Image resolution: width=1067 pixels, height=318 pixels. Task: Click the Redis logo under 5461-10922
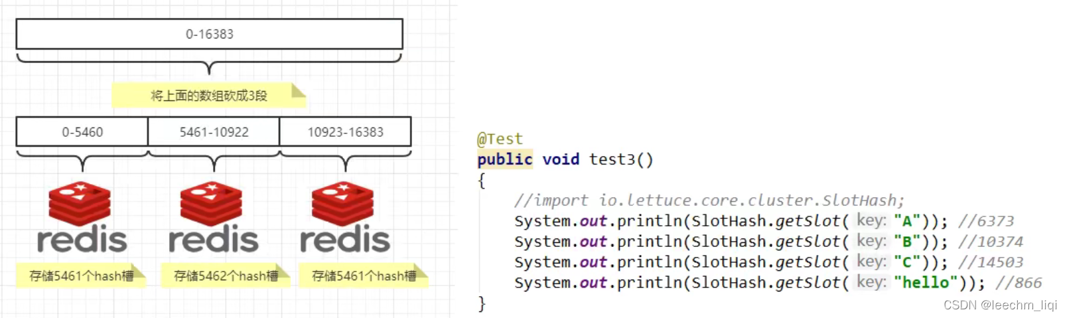point(213,218)
